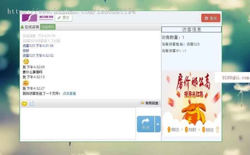Screen dimensions: 250x155
Task: Click the 松雅特 WebChat logo
Action: pyautogui.click(x=37, y=18)
